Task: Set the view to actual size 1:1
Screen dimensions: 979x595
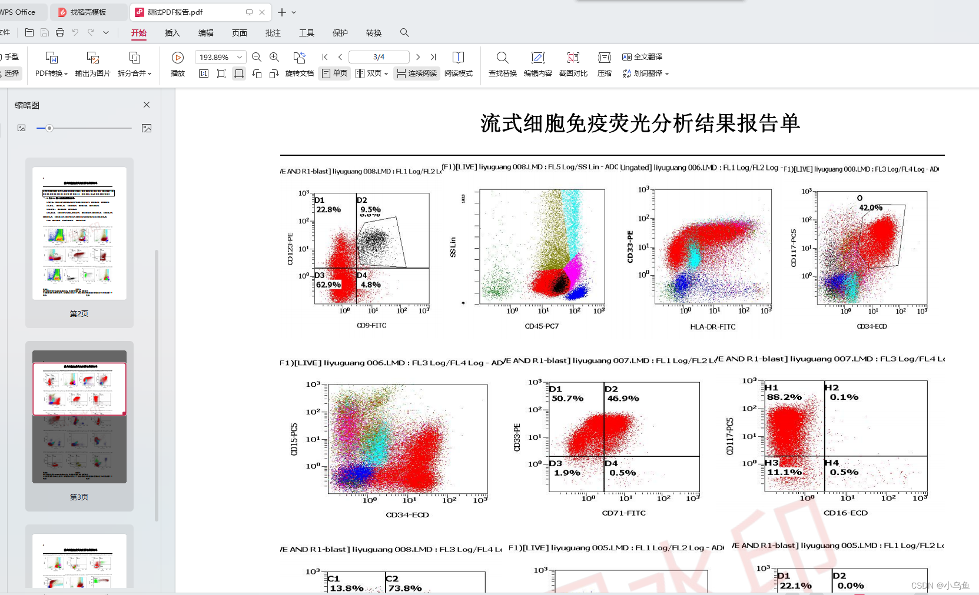Action: [x=204, y=73]
